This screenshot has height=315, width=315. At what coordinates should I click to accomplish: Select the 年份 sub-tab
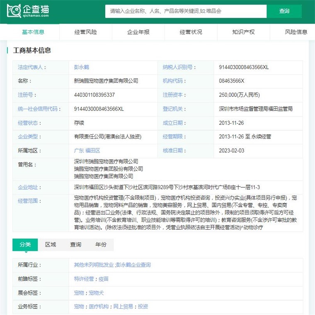101,245
